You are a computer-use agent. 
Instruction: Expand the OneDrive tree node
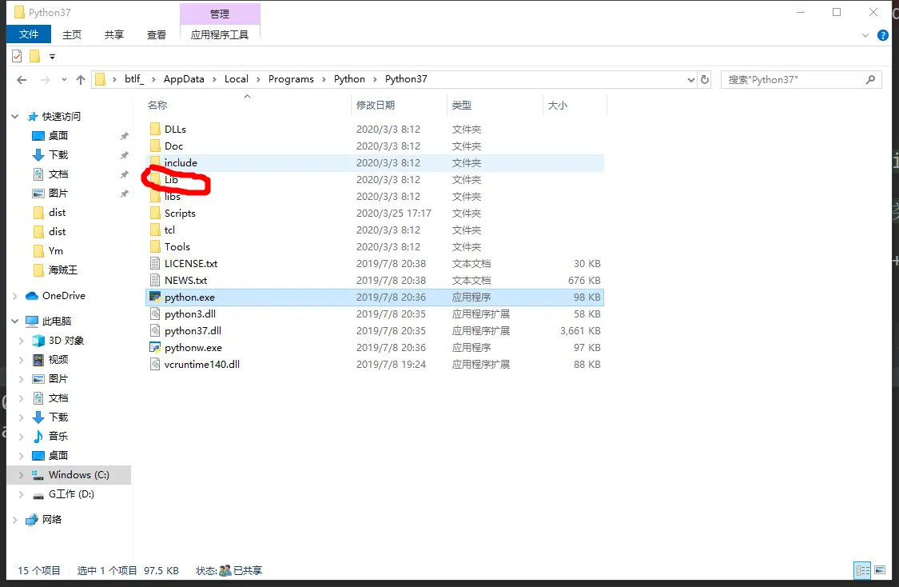(15, 296)
